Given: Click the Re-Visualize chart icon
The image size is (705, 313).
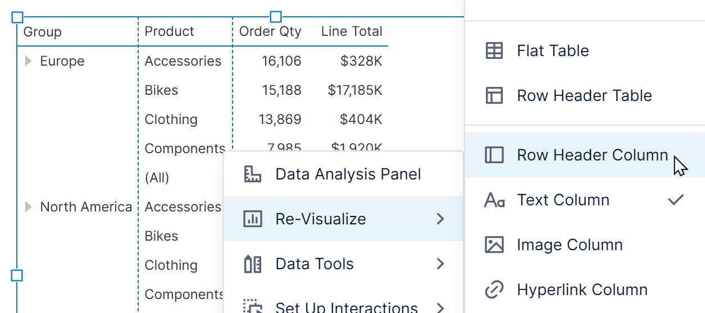Looking at the screenshot, I should (x=253, y=219).
